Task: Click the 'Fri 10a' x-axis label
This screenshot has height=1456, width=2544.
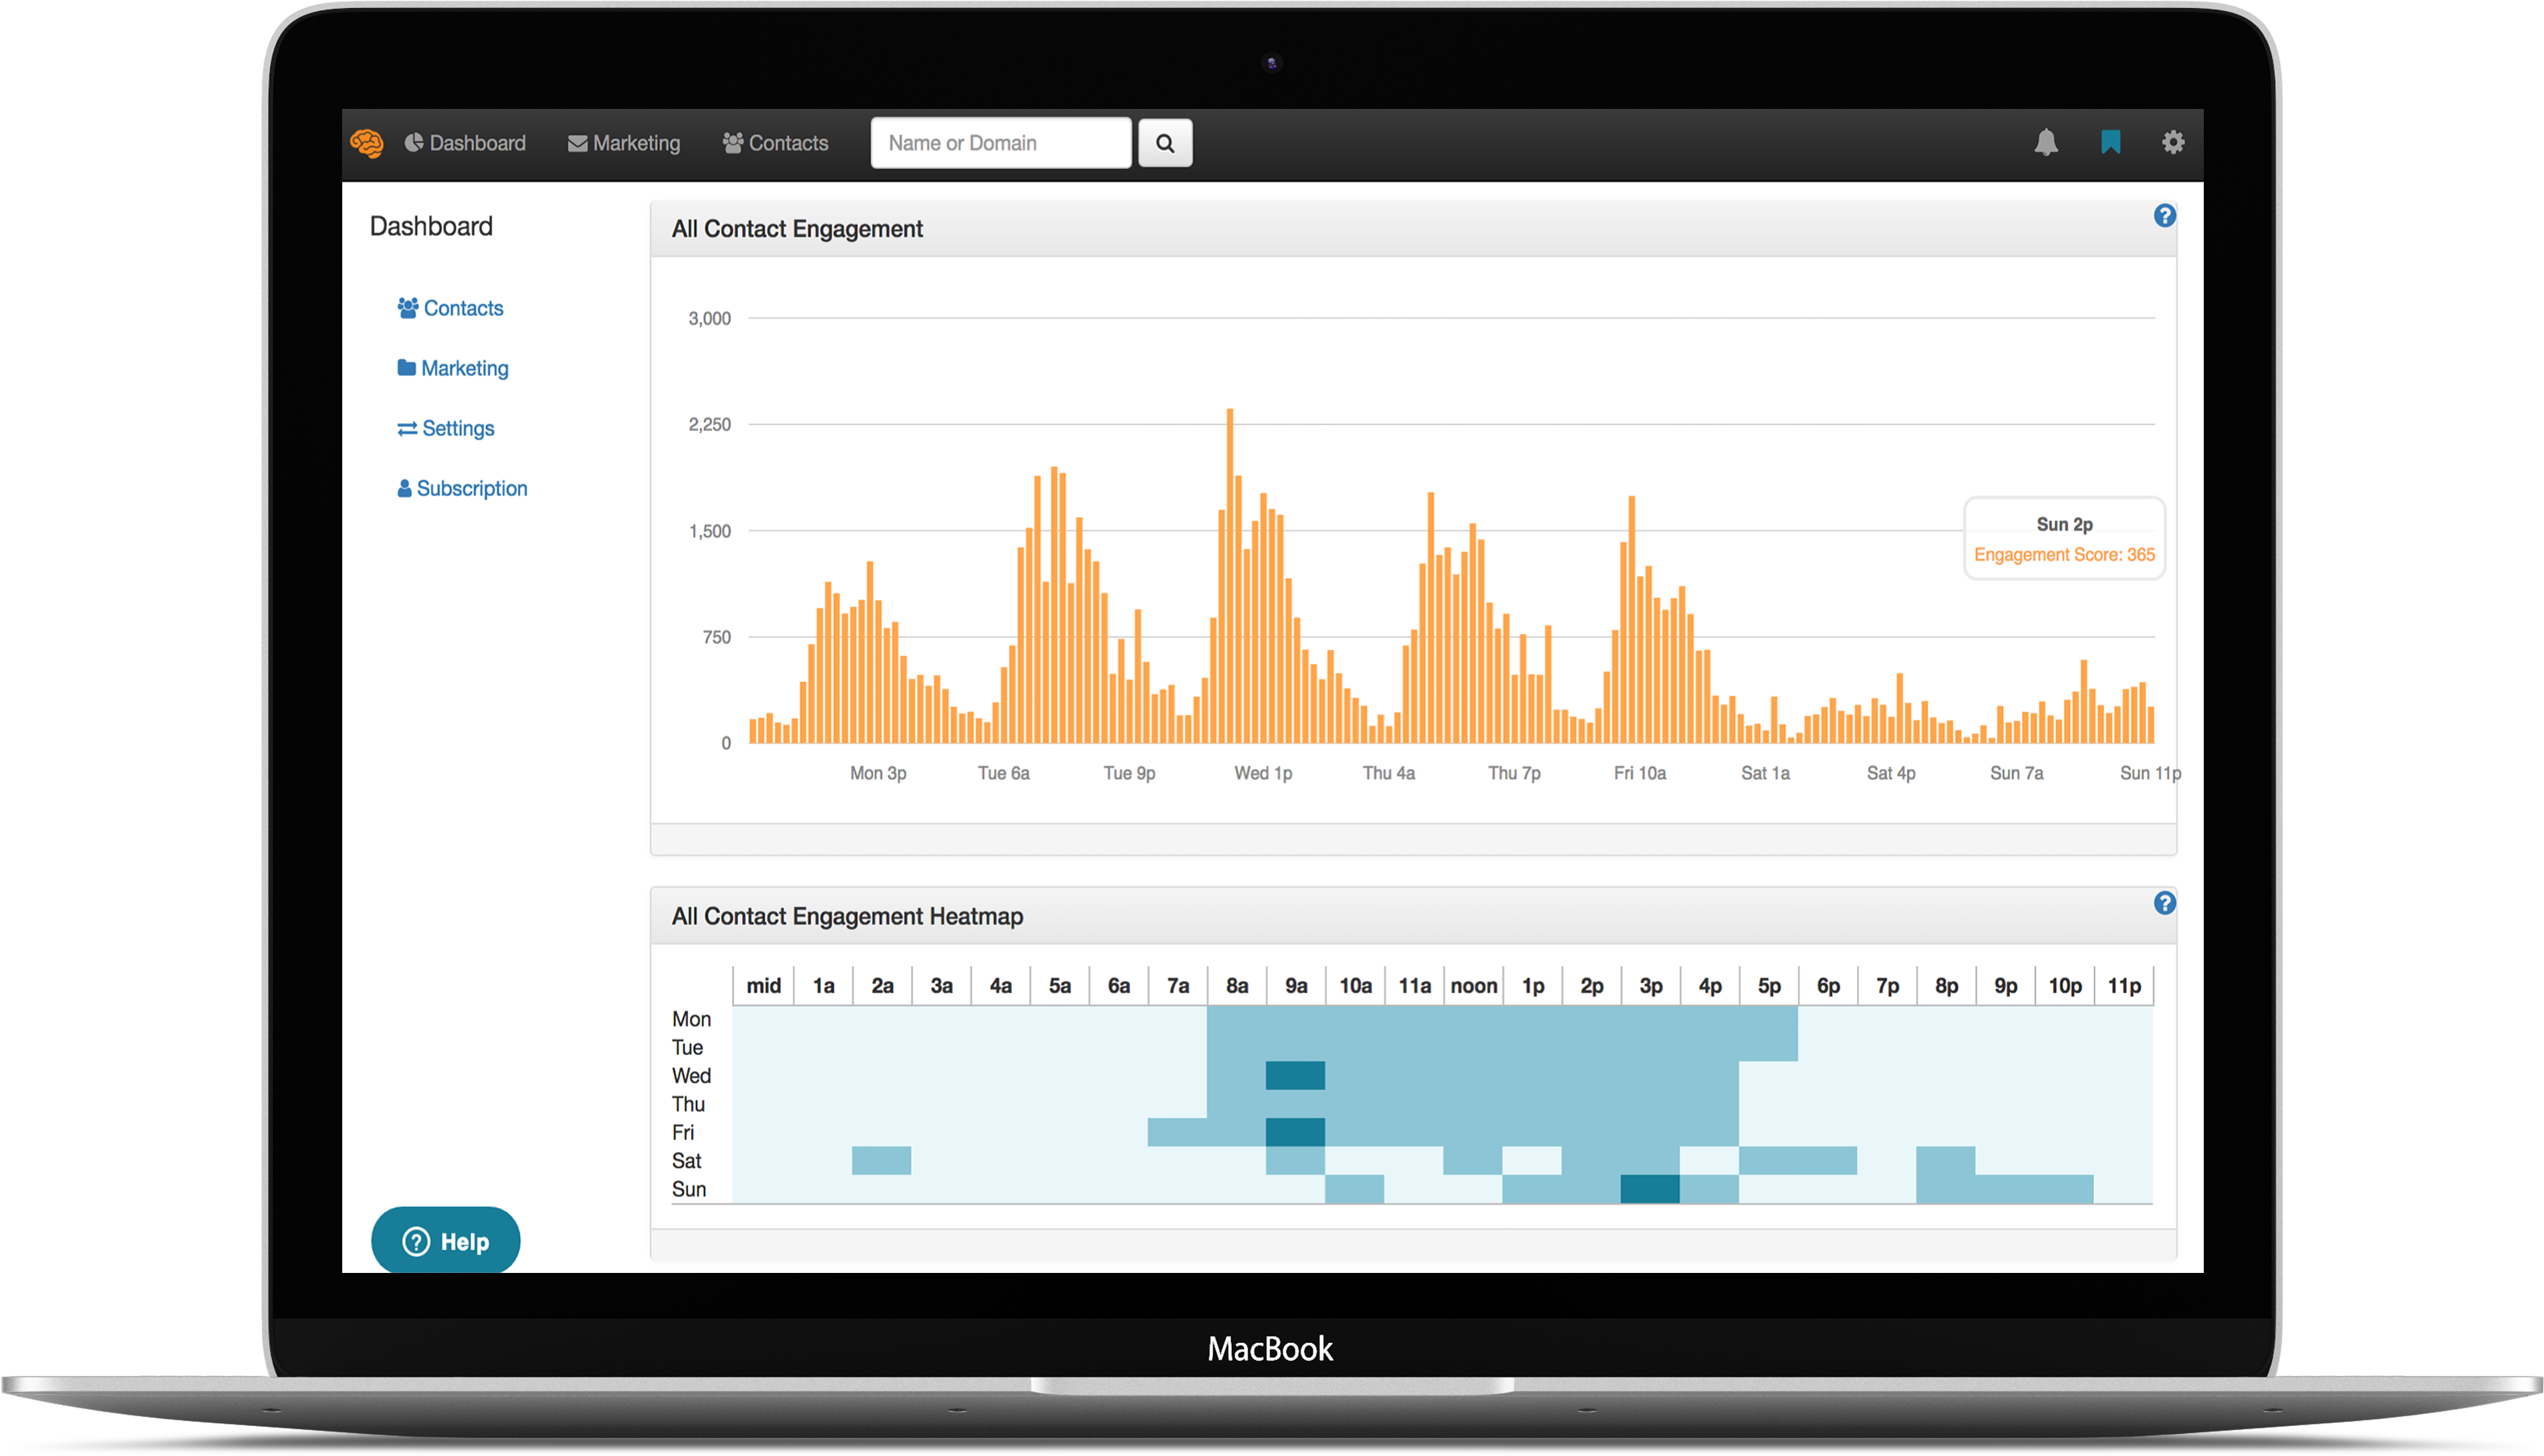Action: (x=1640, y=773)
